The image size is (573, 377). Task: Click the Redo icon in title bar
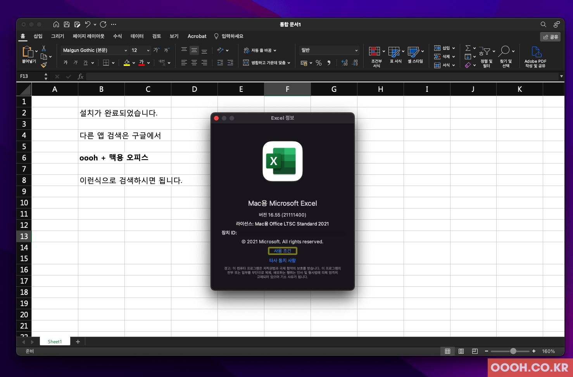click(103, 24)
